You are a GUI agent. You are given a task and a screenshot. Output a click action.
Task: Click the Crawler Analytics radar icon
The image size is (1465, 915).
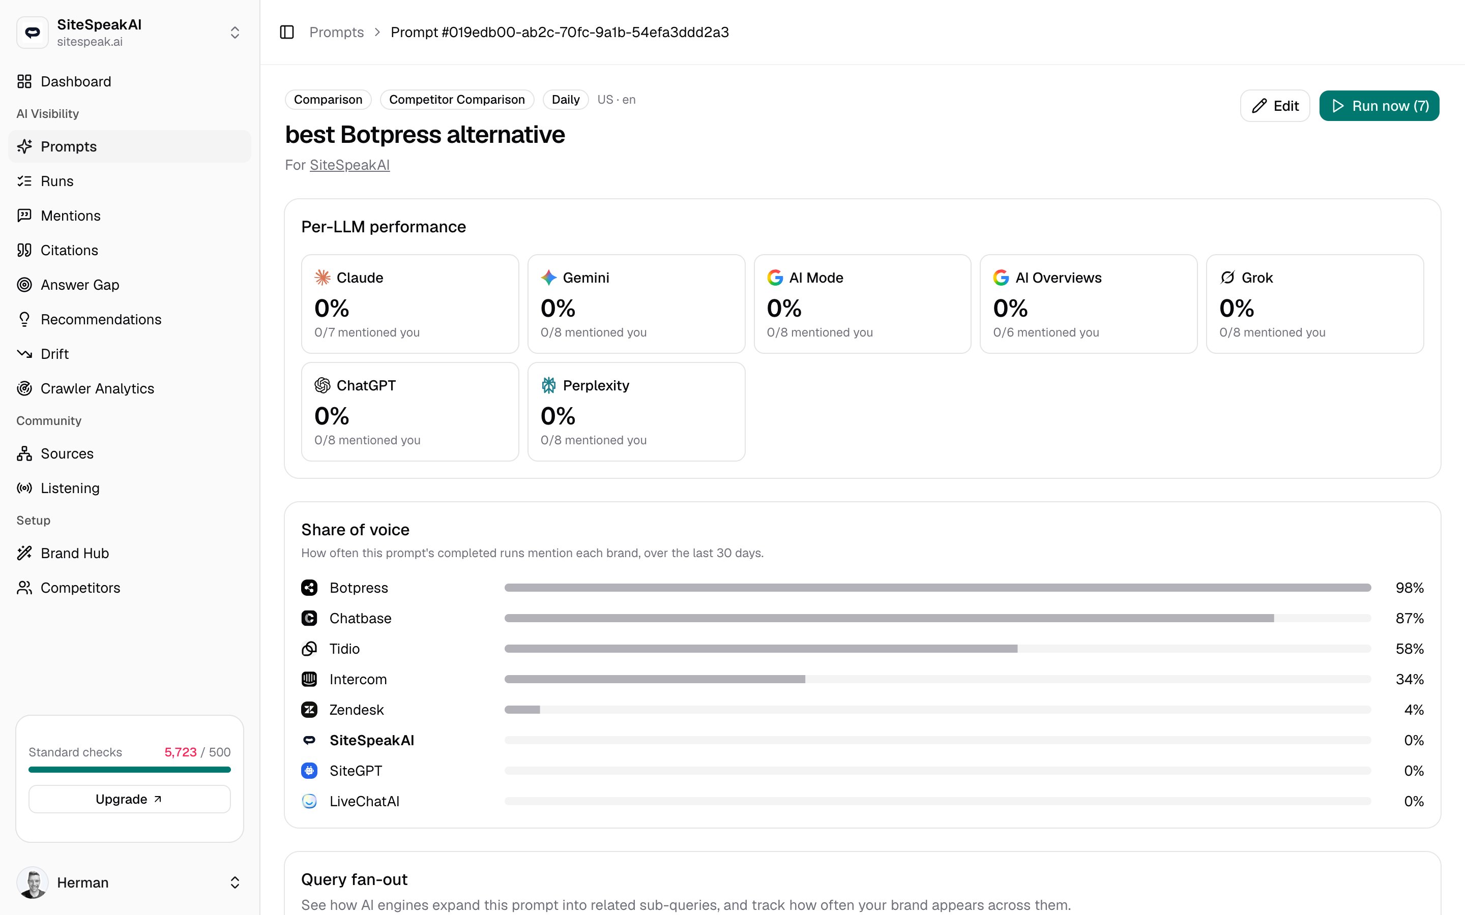pos(24,388)
